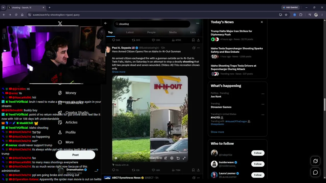
Task: Click the X logo home icon
Action: (60, 24)
